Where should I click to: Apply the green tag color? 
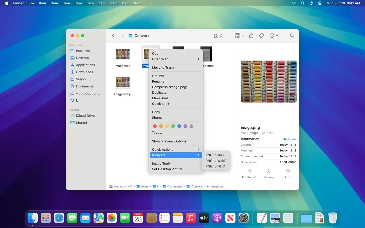(x=173, y=126)
